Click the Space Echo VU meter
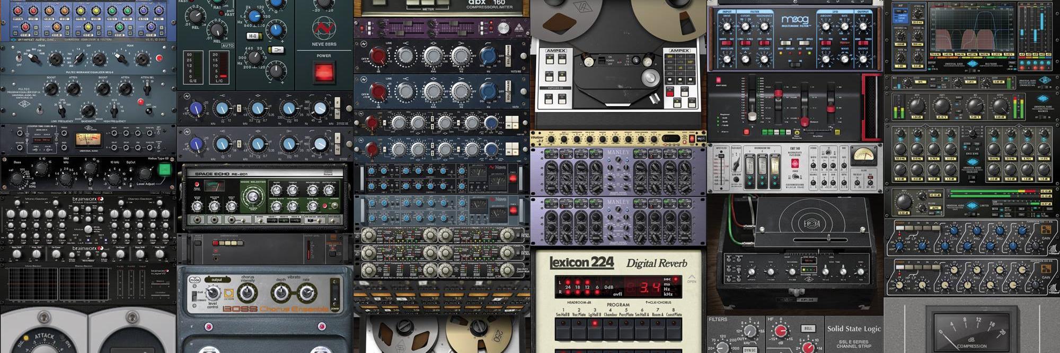This screenshot has height=353, width=1060. pos(214,186)
